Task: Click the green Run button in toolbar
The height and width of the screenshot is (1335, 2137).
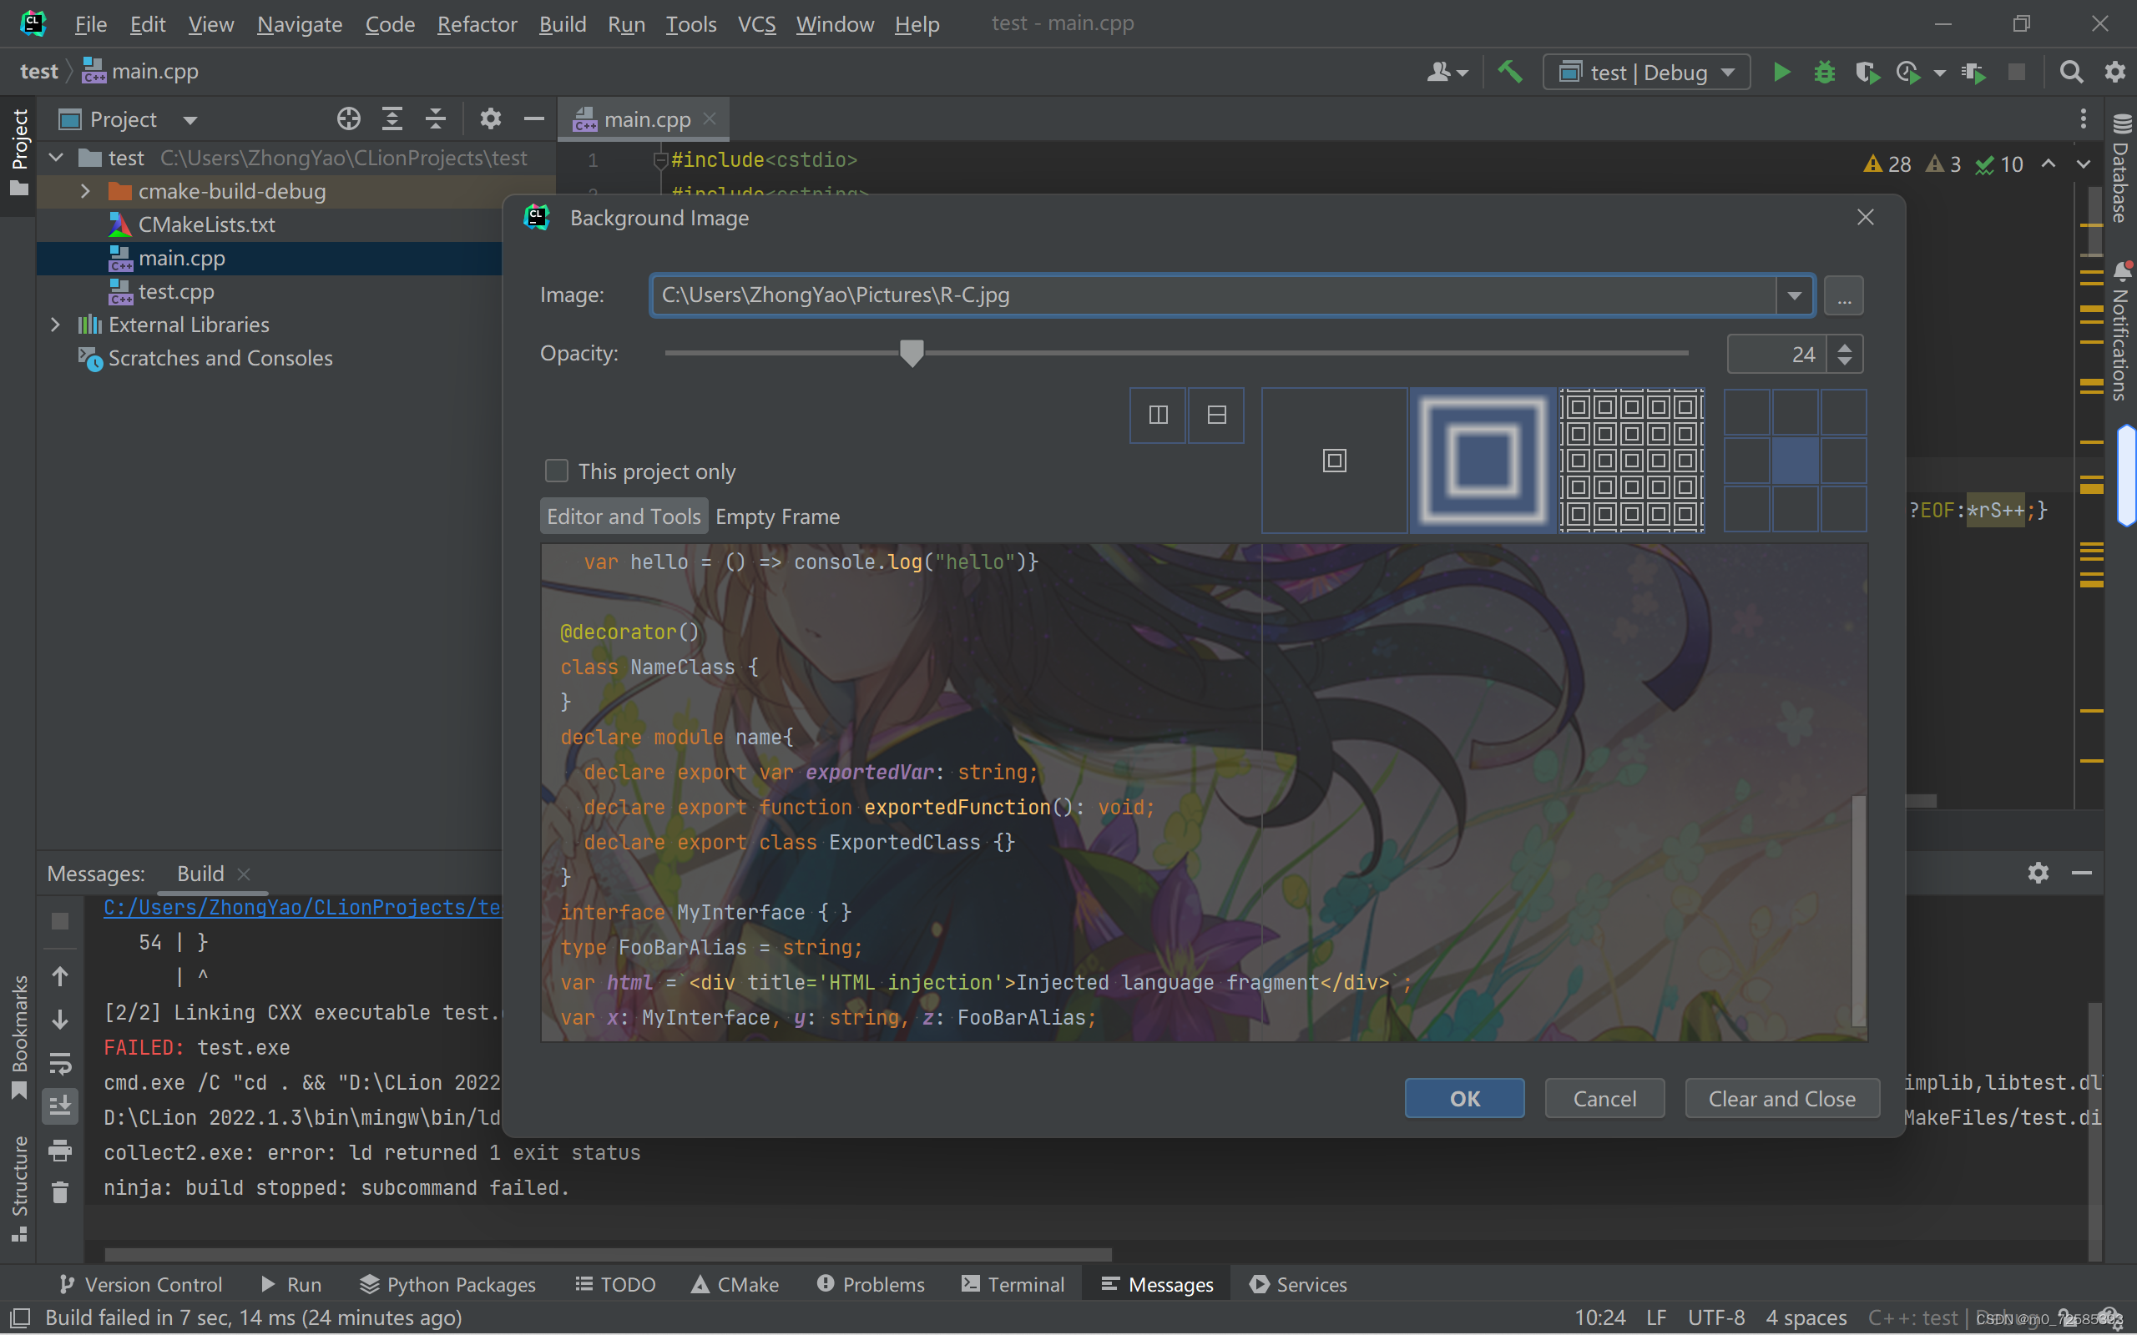Action: (1781, 73)
